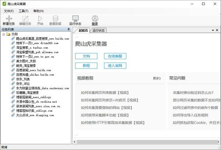Screen dimensions: 221x150
Task: Open 如何采集网页列表页+内容页【视频】 link
Action: (110, 100)
